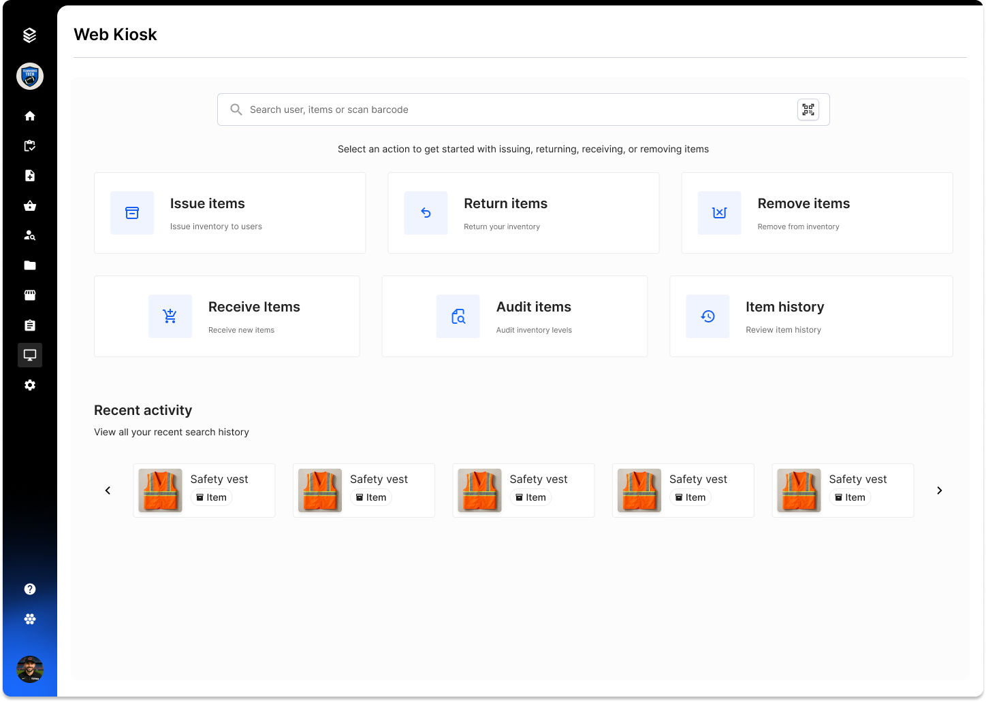Image resolution: width=986 pixels, height=702 pixels.
Task: Click 'View all your recent search history'
Action: 172,432
